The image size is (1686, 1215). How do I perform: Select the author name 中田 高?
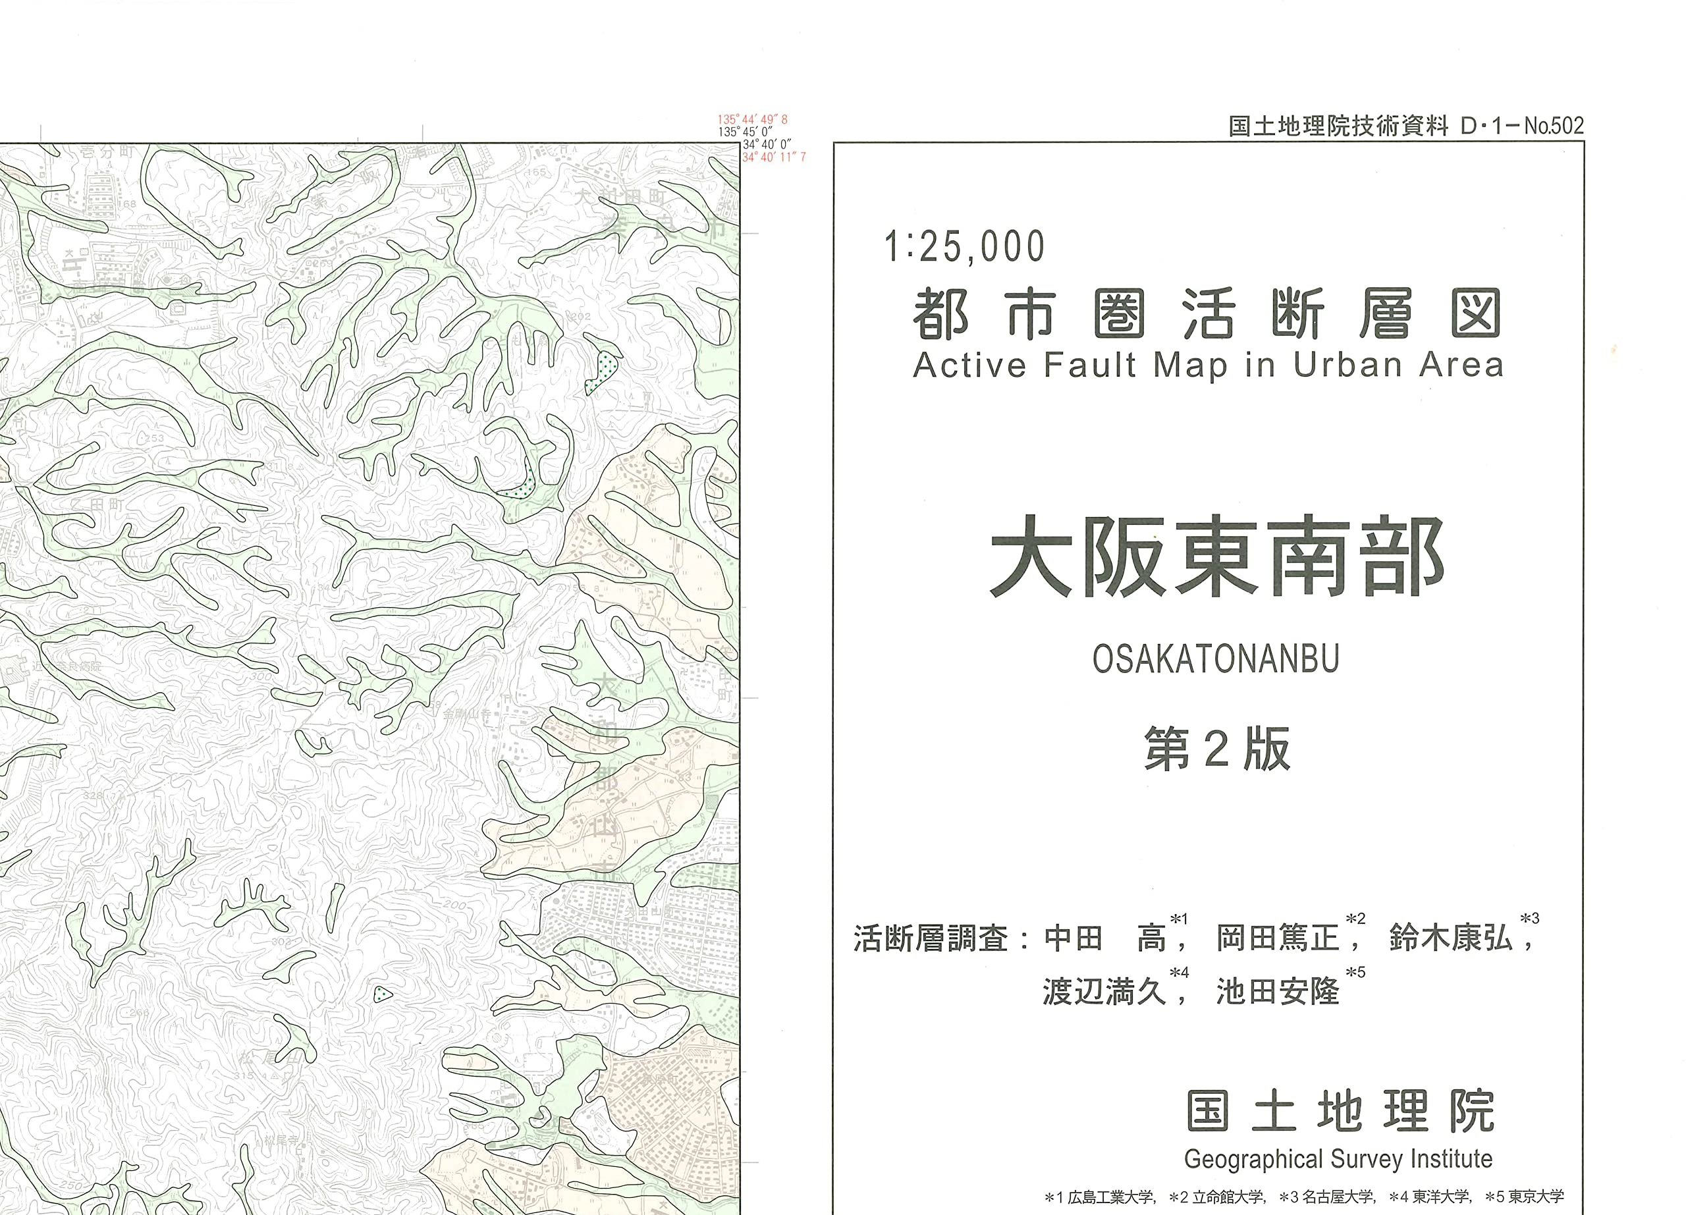coord(1105,938)
